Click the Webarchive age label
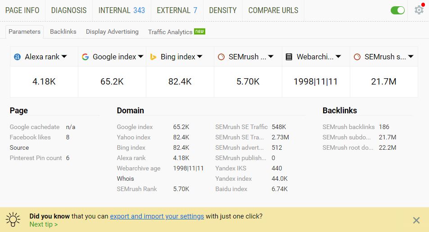The height and width of the screenshot is (232, 429). point(139,168)
